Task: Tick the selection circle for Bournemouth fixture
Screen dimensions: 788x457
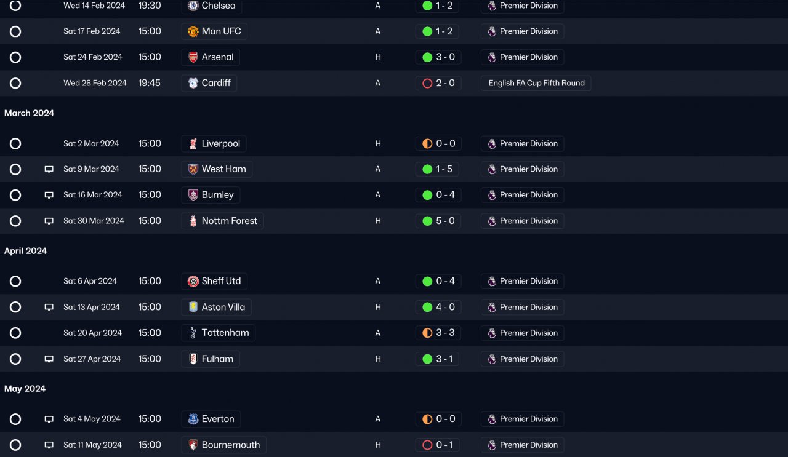Action: pos(15,445)
